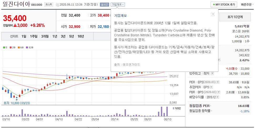Select the 선차트 chart type tab

(x=14, y=37)
